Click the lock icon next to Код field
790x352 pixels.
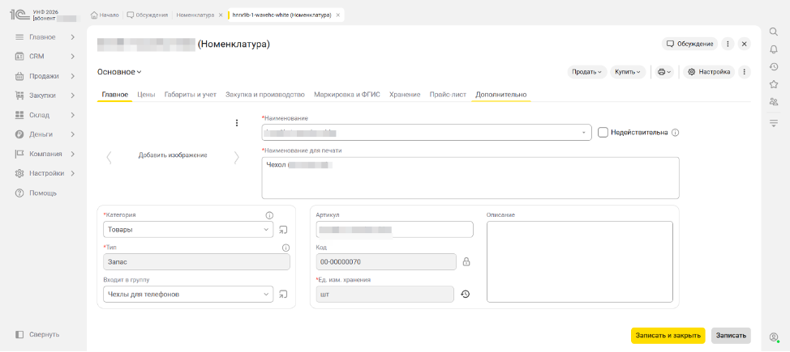tap(466, 261)
